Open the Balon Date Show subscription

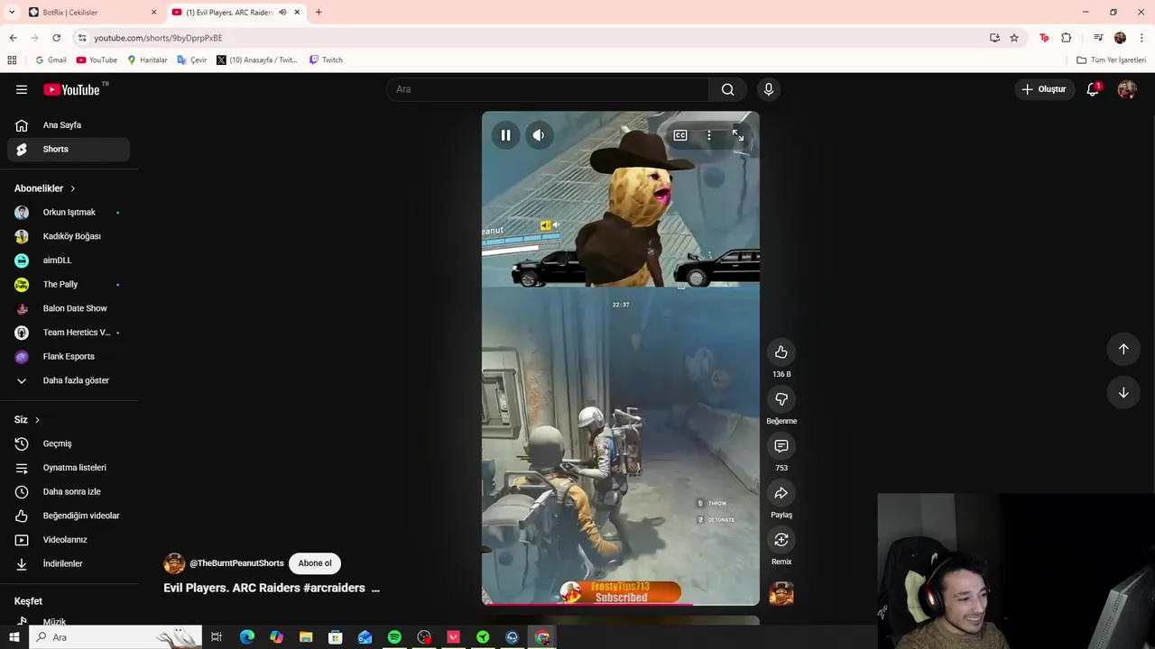click(69, 308)
